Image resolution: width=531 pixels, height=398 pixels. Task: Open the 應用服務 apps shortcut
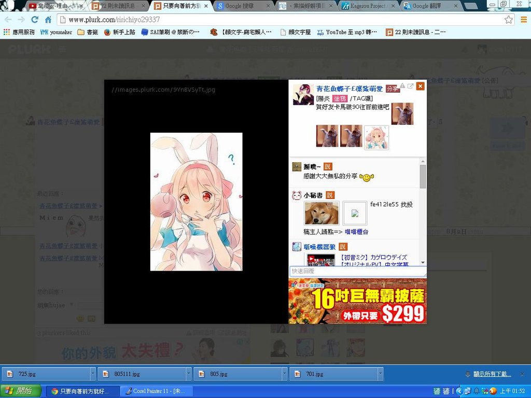pos(19,32)
